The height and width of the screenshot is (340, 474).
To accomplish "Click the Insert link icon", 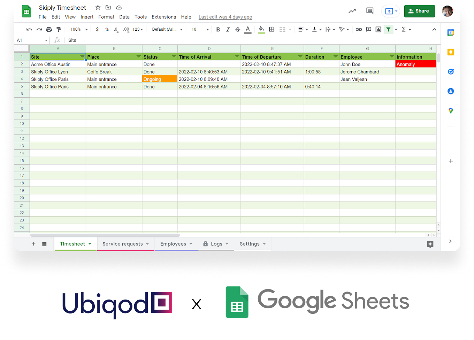I will click(x=359, y=29).
